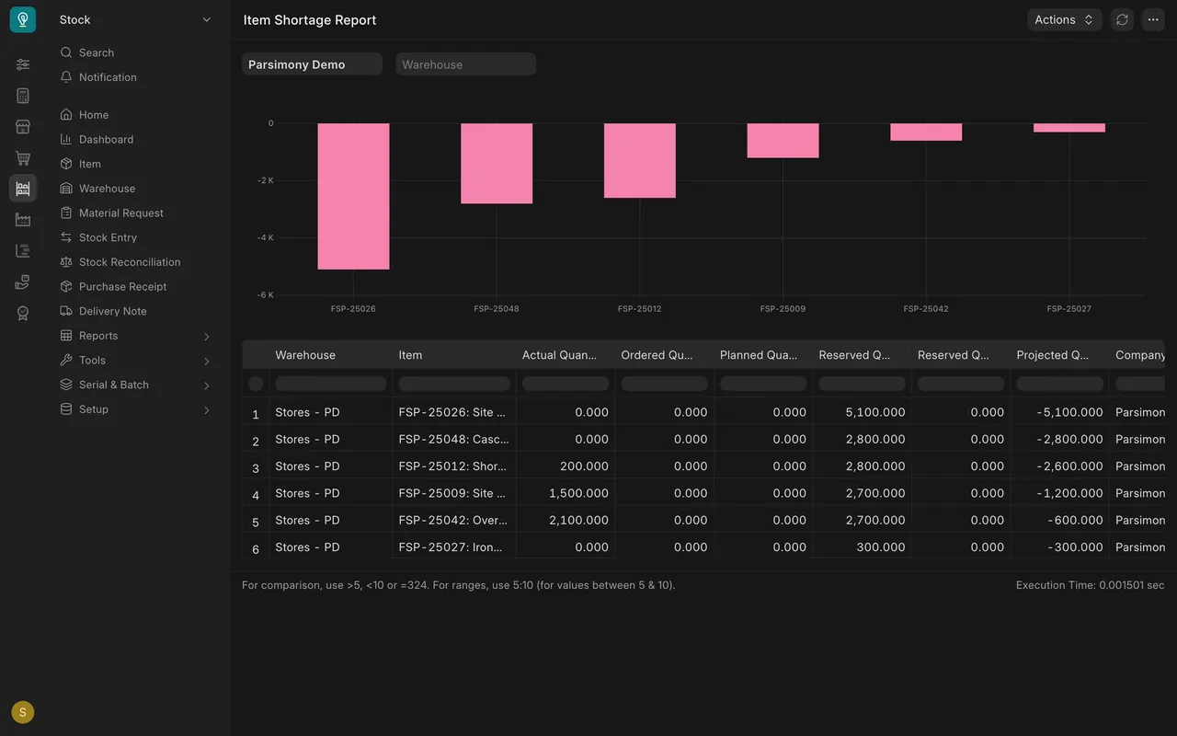Refresh the Item Shortage Report
The image size is (1177, 736).
[x=1122, y=19]
